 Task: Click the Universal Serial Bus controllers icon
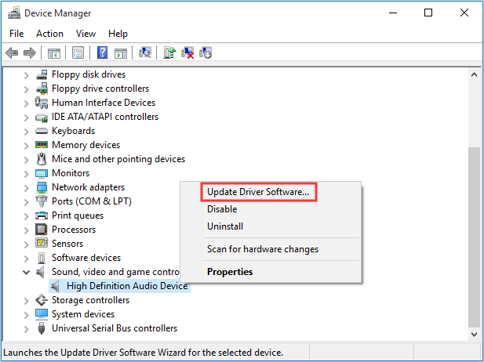[x=42, y=328]
